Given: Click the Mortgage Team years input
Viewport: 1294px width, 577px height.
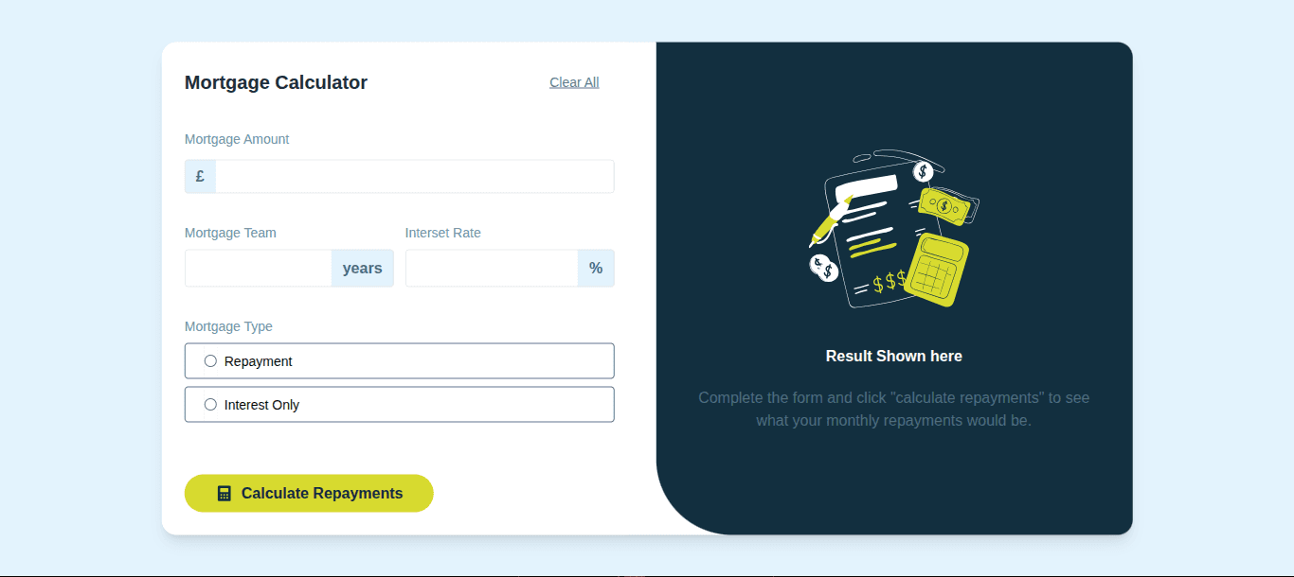Looking at the screenshot, I should [x=259, y=269].
